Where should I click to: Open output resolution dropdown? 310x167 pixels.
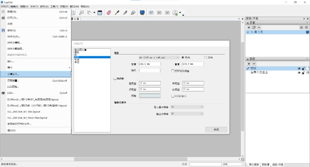click(187, 114)
